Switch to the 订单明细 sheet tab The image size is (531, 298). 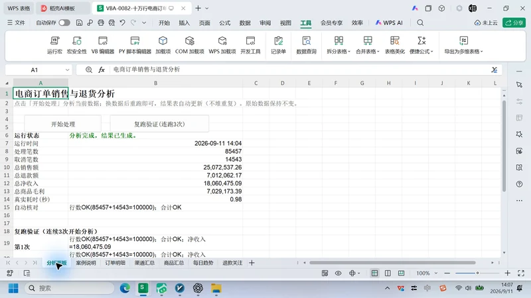pos(115,262)
